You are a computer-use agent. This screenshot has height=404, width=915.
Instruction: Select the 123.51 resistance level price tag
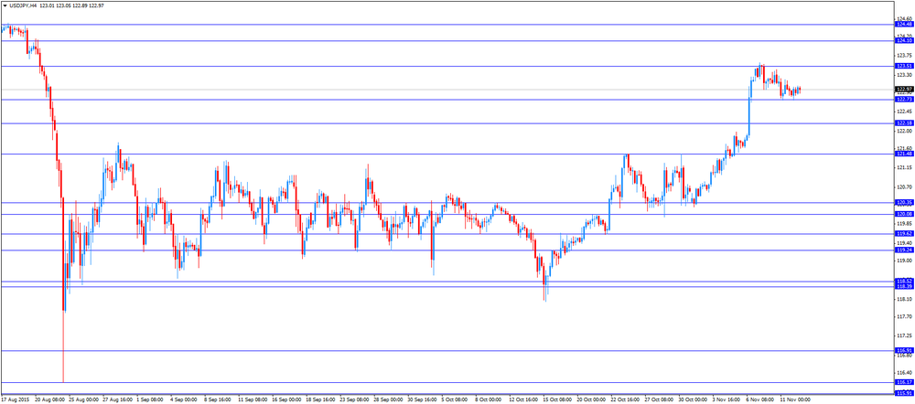[905, 67]
